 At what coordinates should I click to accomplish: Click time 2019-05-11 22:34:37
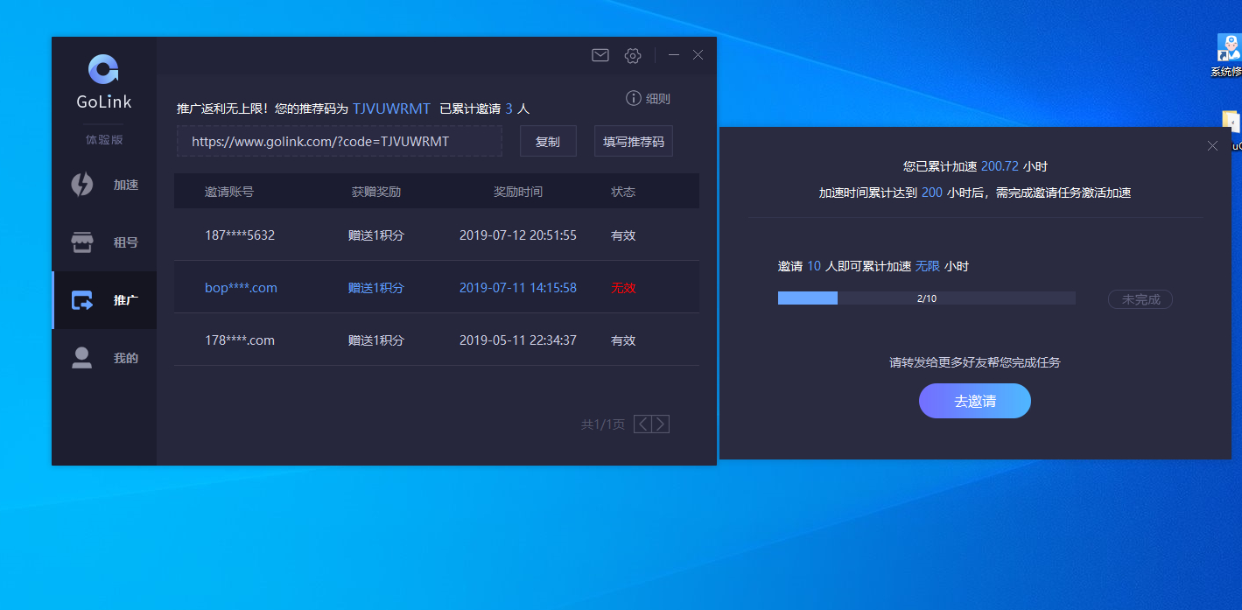click(518, 340)
